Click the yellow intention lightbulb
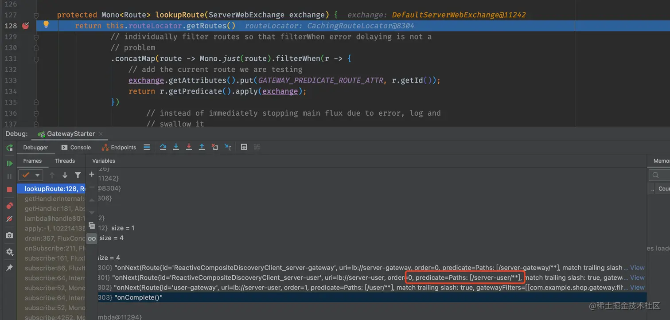The width and height of the screenshot is (670, 320). click(46, 25)
